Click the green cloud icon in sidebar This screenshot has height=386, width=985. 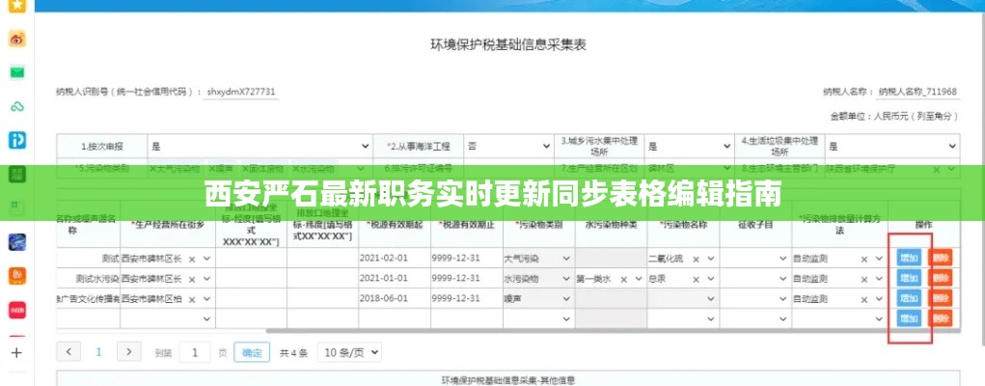16,106
